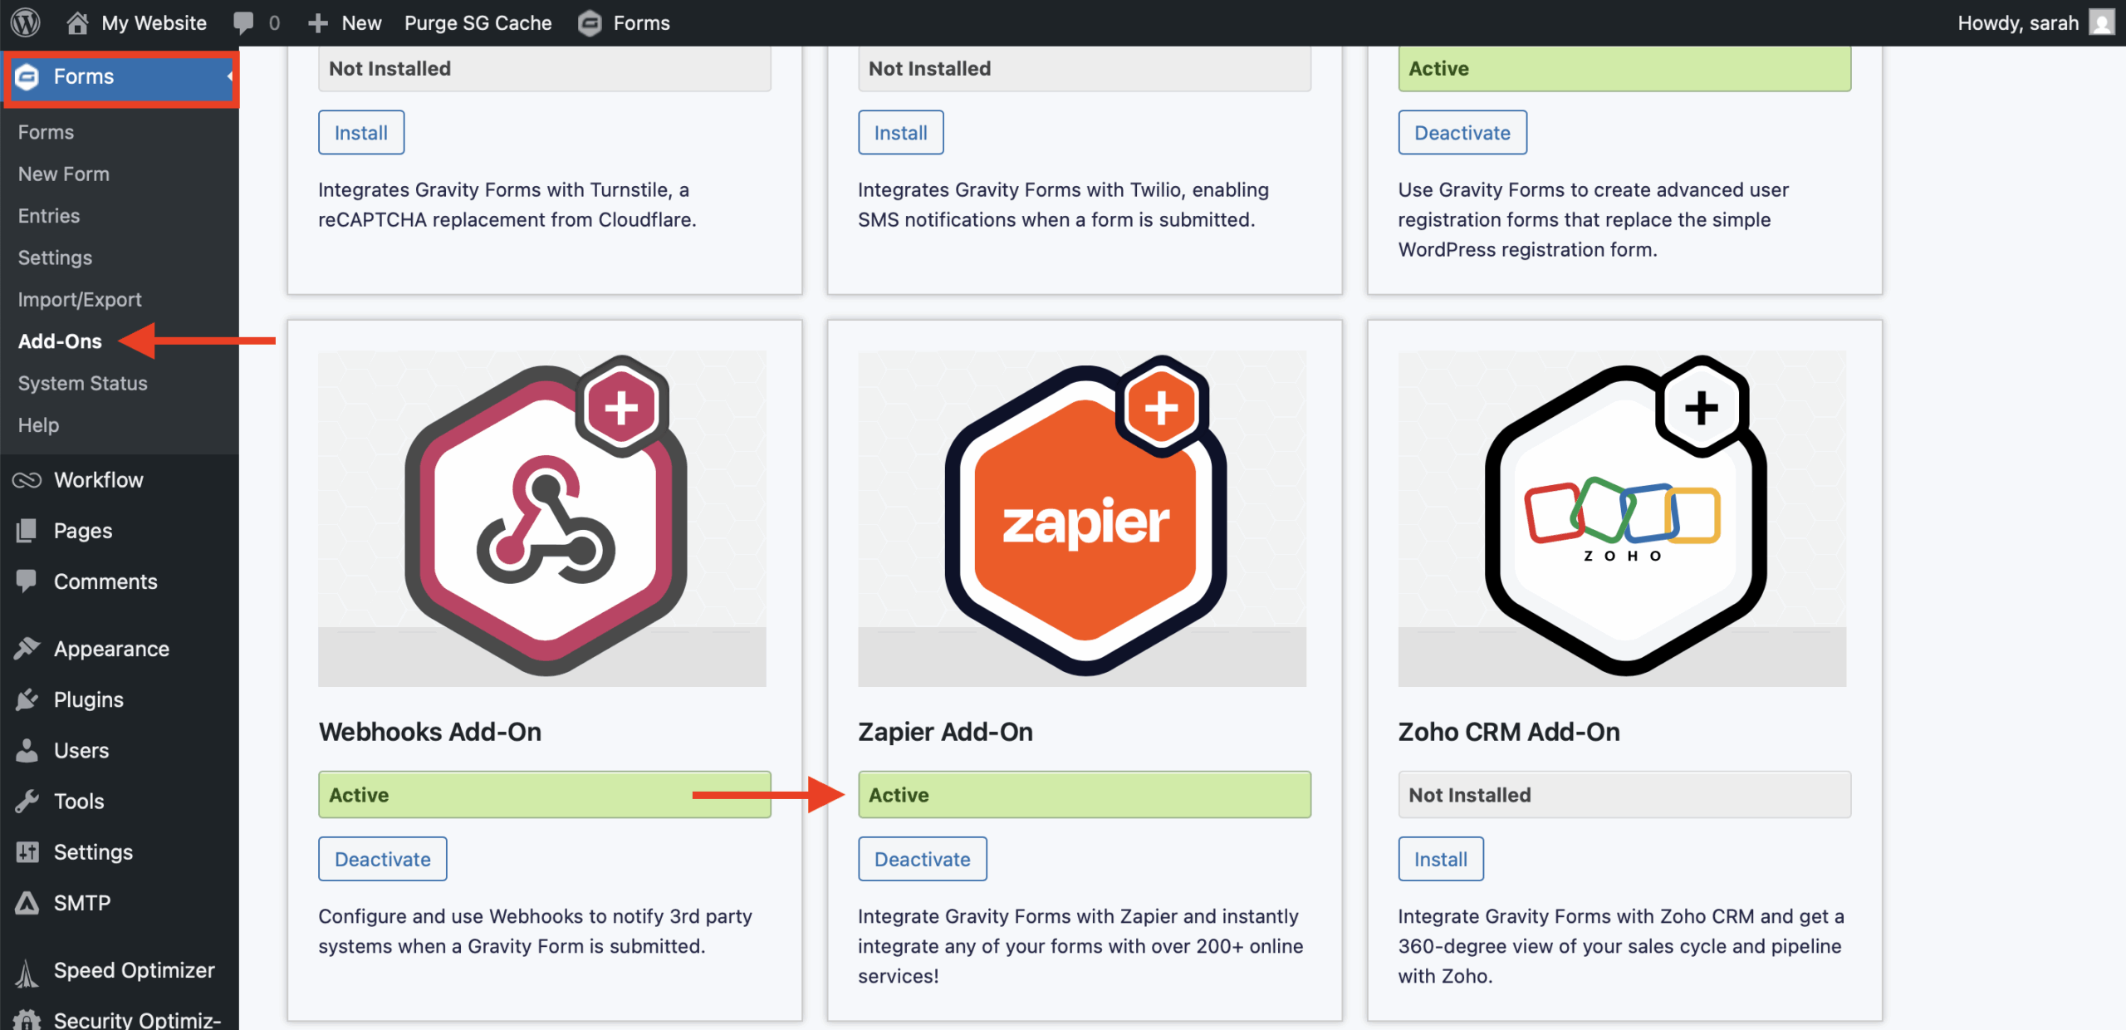Deactivate the Zapier Add-On
2126x1030 pixels.
pos(922,859)
